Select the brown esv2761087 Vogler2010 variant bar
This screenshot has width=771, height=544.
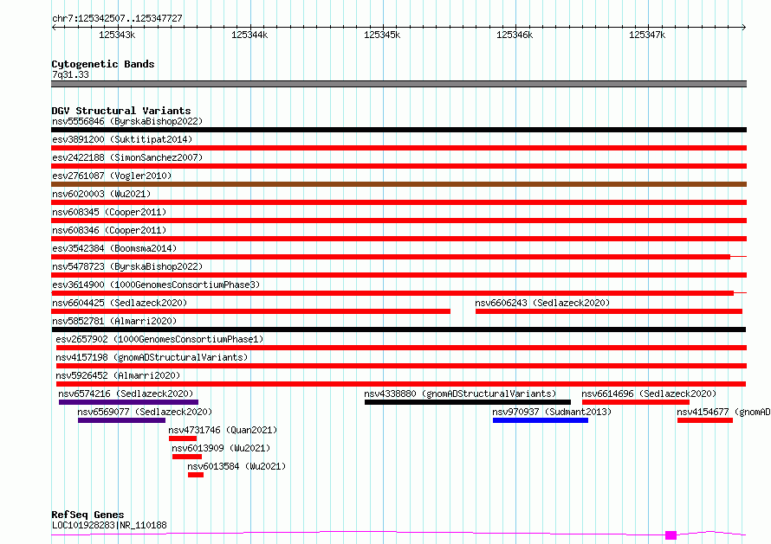point(398,184)
